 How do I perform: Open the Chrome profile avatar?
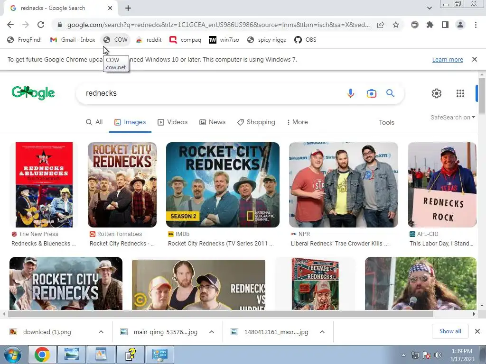pyautogui.click(x=460, y=25)
